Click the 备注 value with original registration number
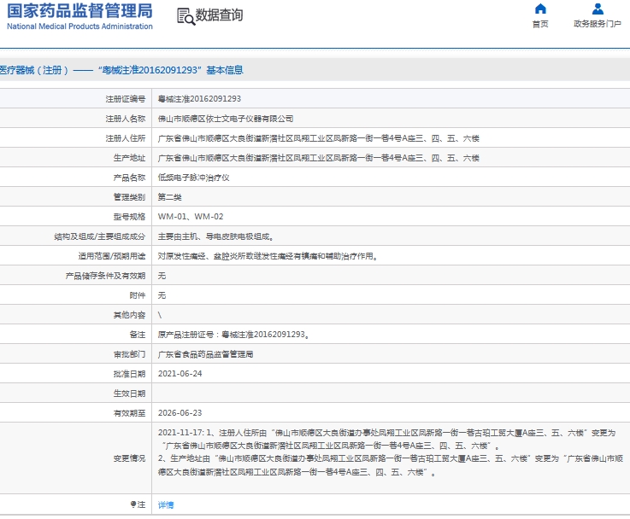The height and width of the screenshot is (519, 630). tap(233, 335)
